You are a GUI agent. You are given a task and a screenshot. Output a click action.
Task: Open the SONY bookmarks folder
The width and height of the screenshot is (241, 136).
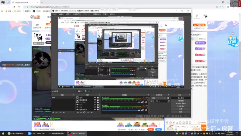point(18,11)
